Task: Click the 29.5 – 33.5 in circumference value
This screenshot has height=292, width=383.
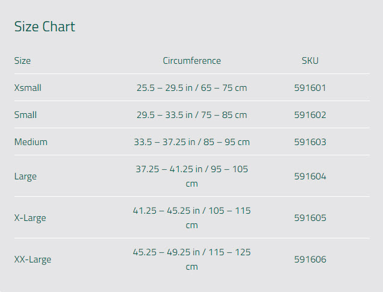Action: click(x=191, y=115)
